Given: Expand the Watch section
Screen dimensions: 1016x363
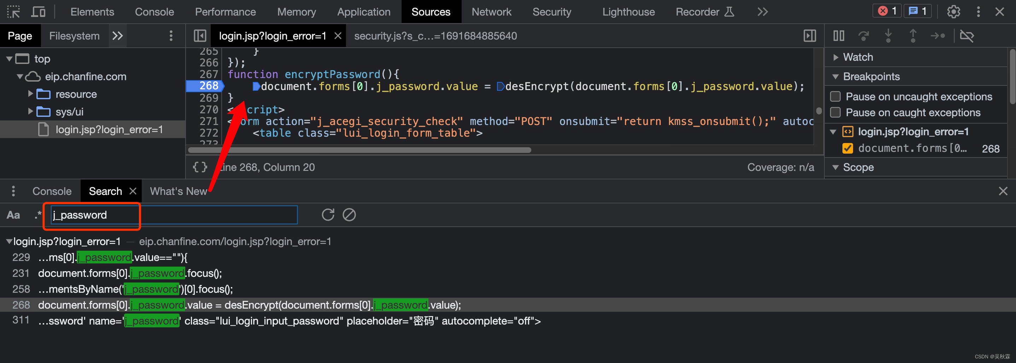Looking at the screenshot, I should pyautogui.click(x=835, y=57).
